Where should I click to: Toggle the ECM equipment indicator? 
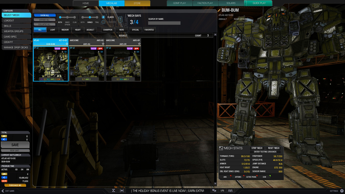[x=264, y=177]
